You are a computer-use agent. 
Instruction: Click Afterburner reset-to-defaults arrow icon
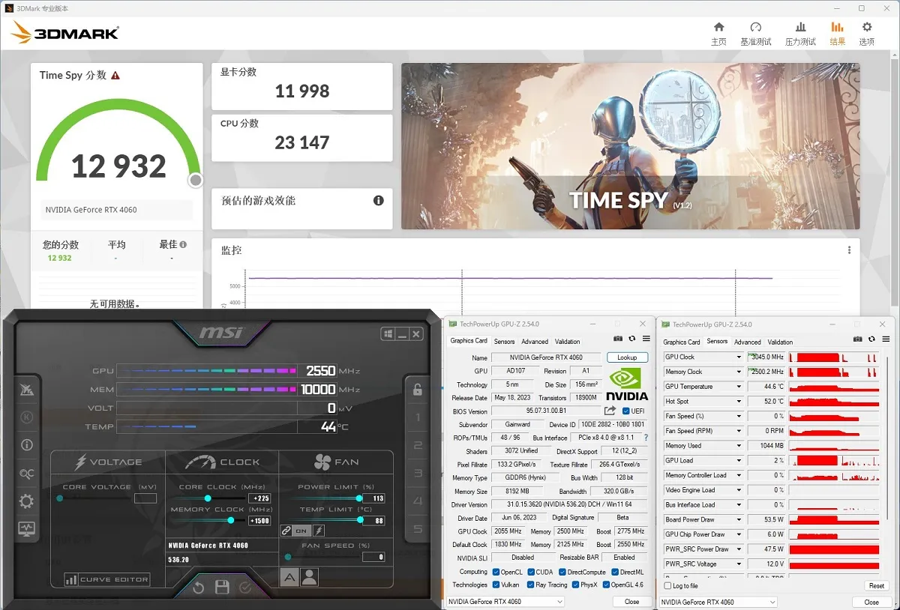point(199,588)
